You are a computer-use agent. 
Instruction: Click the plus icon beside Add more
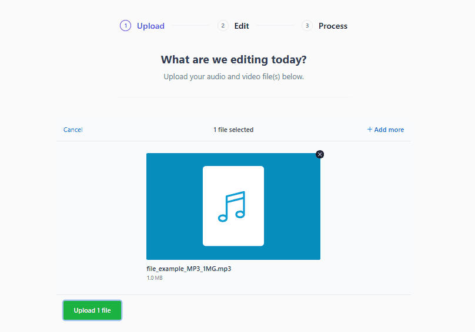(x=370, y=130)
